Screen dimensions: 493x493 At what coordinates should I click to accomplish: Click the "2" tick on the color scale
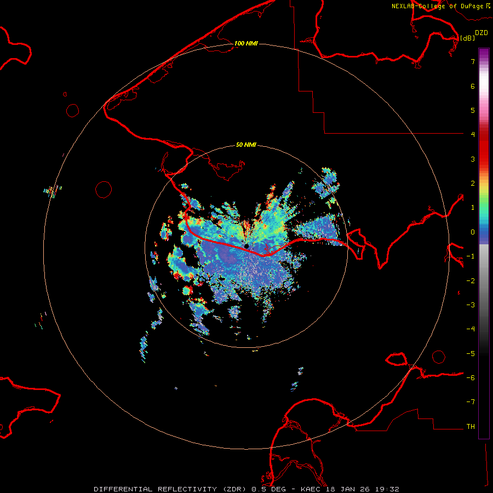pyautogui.click(x=473, y=184)
